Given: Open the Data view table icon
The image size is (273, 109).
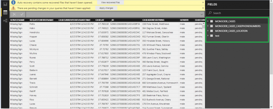Looking at the screenshot, I should point(5,13).
